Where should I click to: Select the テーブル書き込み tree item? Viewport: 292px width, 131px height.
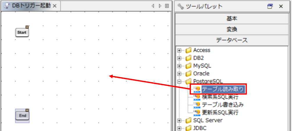[223, 105]
